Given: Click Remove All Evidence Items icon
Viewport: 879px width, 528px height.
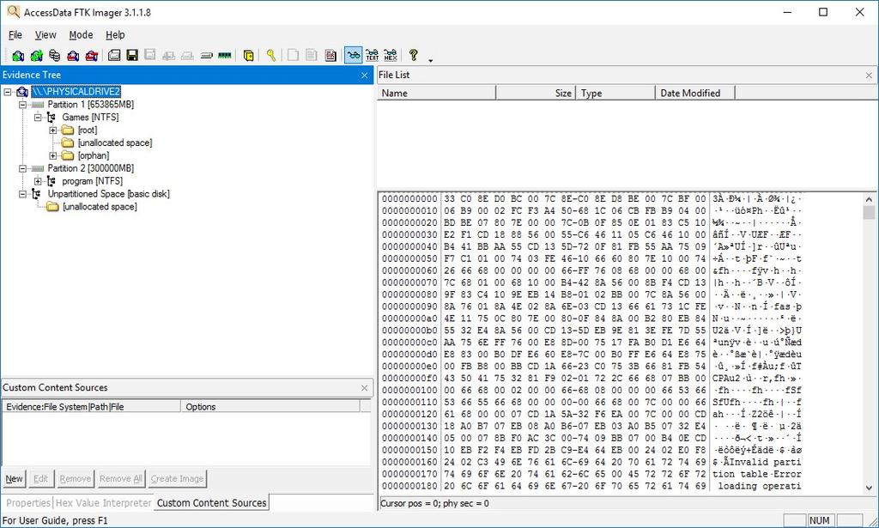Looking at the screenshot, I should coord(91,55).
